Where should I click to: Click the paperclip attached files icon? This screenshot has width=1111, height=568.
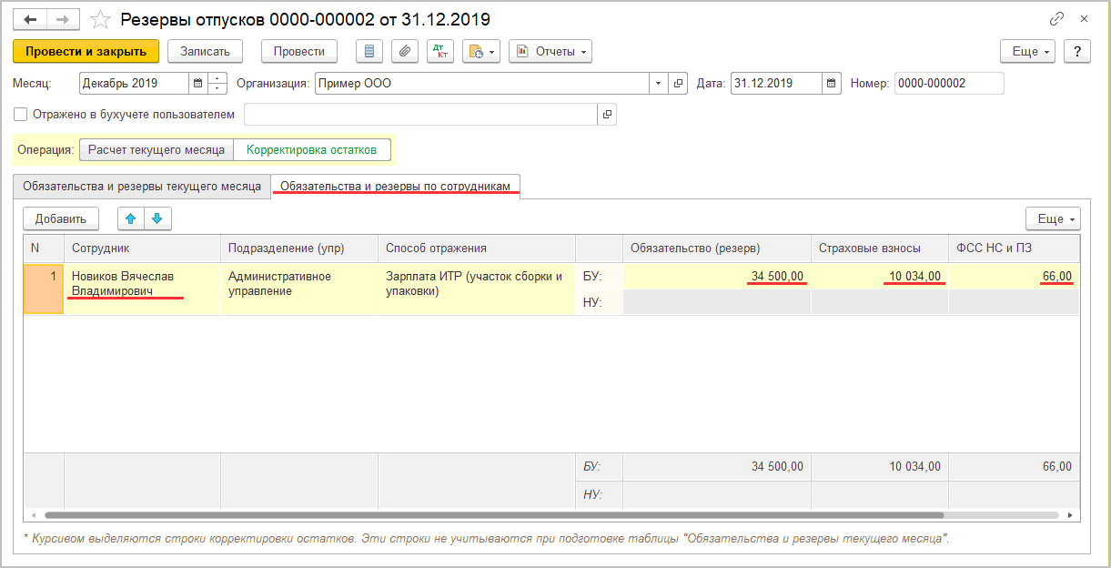(x=405, y=51)
